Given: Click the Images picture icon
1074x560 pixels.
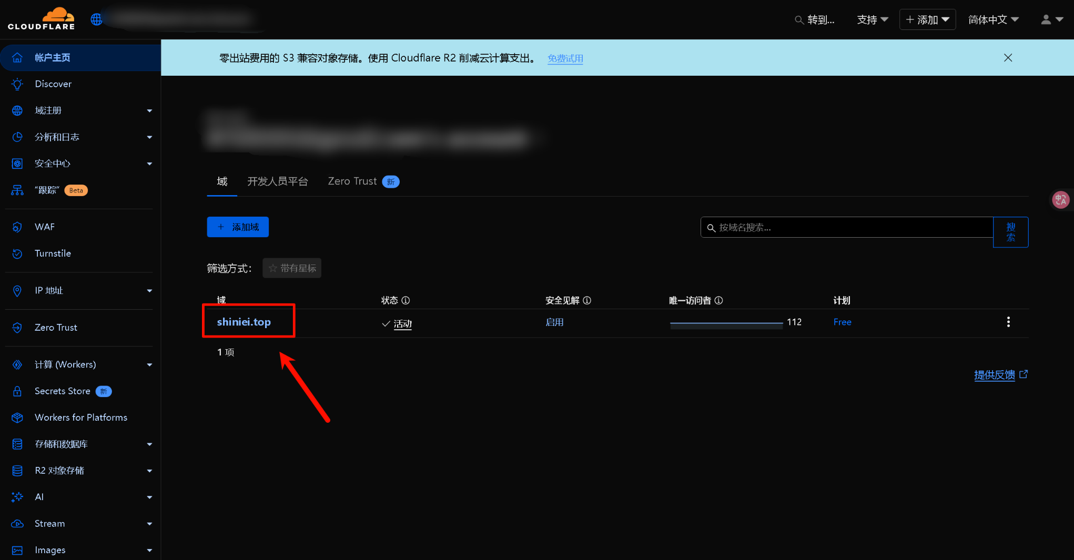Looking at the screenshot, I should 17,550.
